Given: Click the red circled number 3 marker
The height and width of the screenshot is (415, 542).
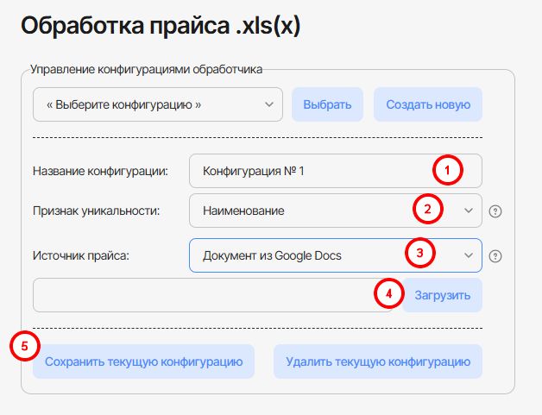Looking at the screenshot, I should coord(419,254).
